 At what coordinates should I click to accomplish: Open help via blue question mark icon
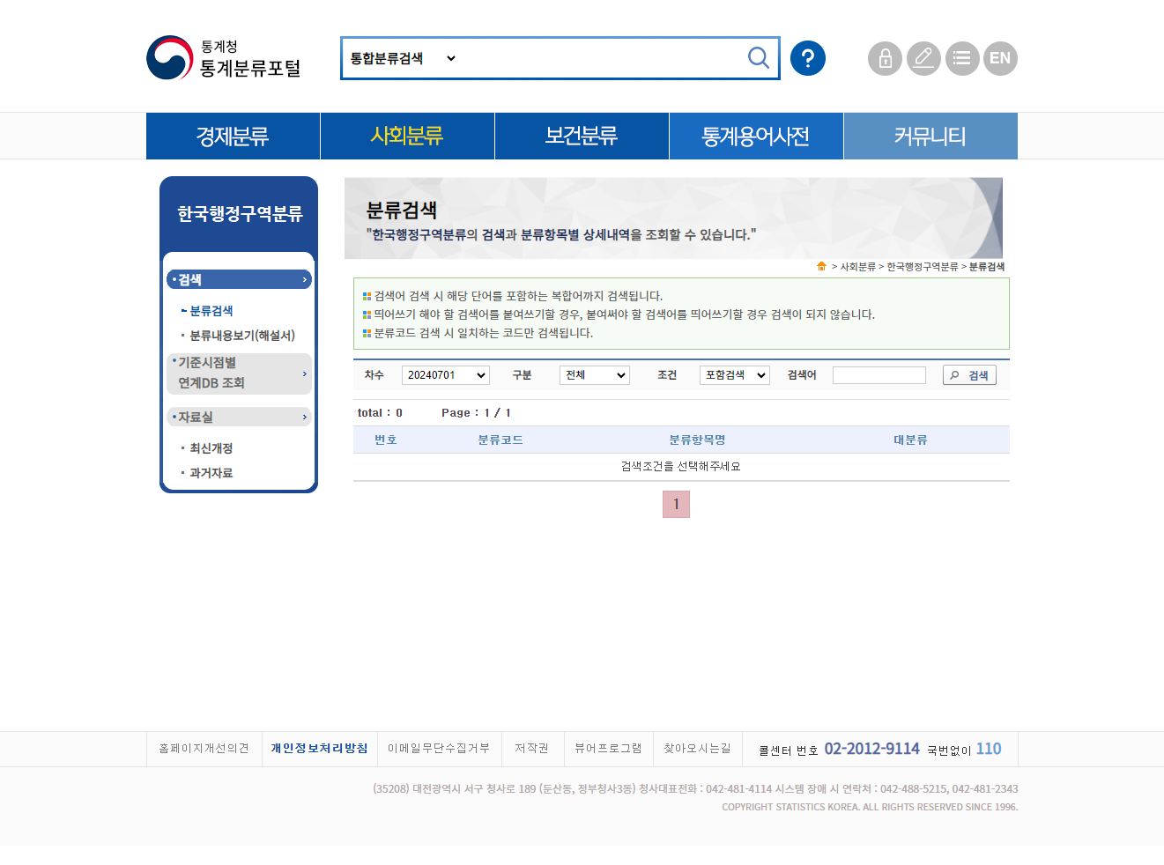click(x=807, y=58)
